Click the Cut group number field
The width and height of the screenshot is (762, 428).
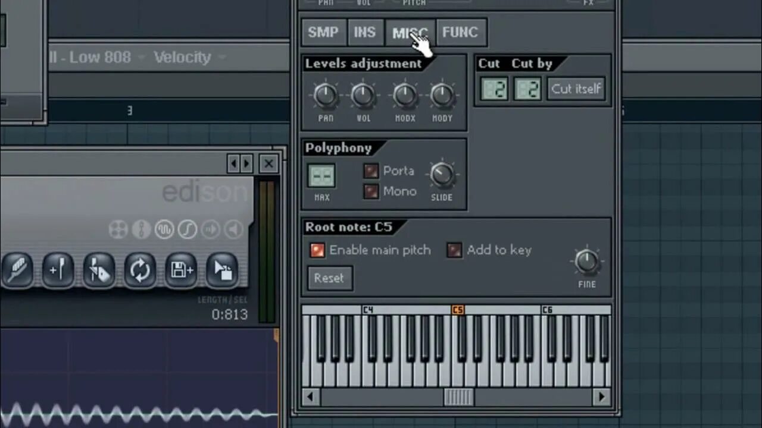[495, 89]
